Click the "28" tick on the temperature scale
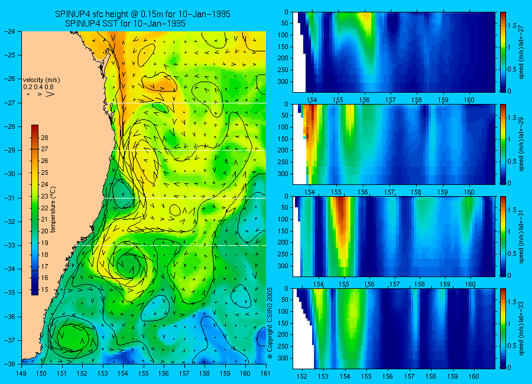This screenshot has height=384, width=532. point(44,138)
